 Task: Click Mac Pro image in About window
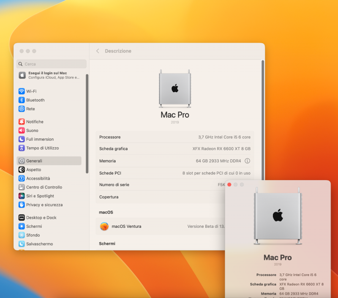pos(278,216)
